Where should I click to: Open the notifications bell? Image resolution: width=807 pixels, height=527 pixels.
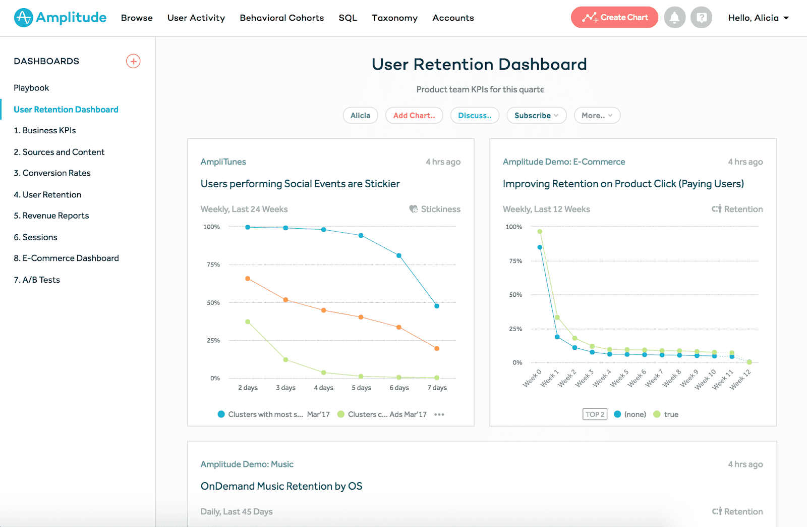[x=674, y=17]
